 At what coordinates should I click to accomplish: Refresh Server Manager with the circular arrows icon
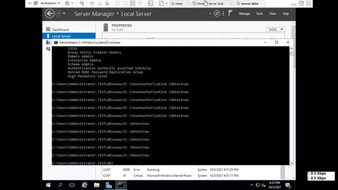[217, 14]
